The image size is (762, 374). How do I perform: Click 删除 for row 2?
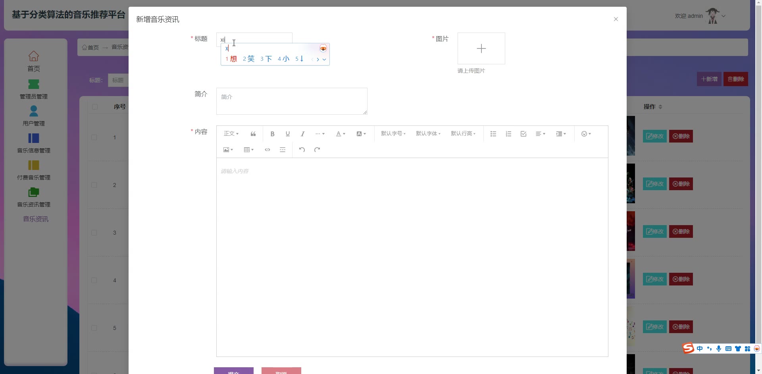[x=681, y=184]
